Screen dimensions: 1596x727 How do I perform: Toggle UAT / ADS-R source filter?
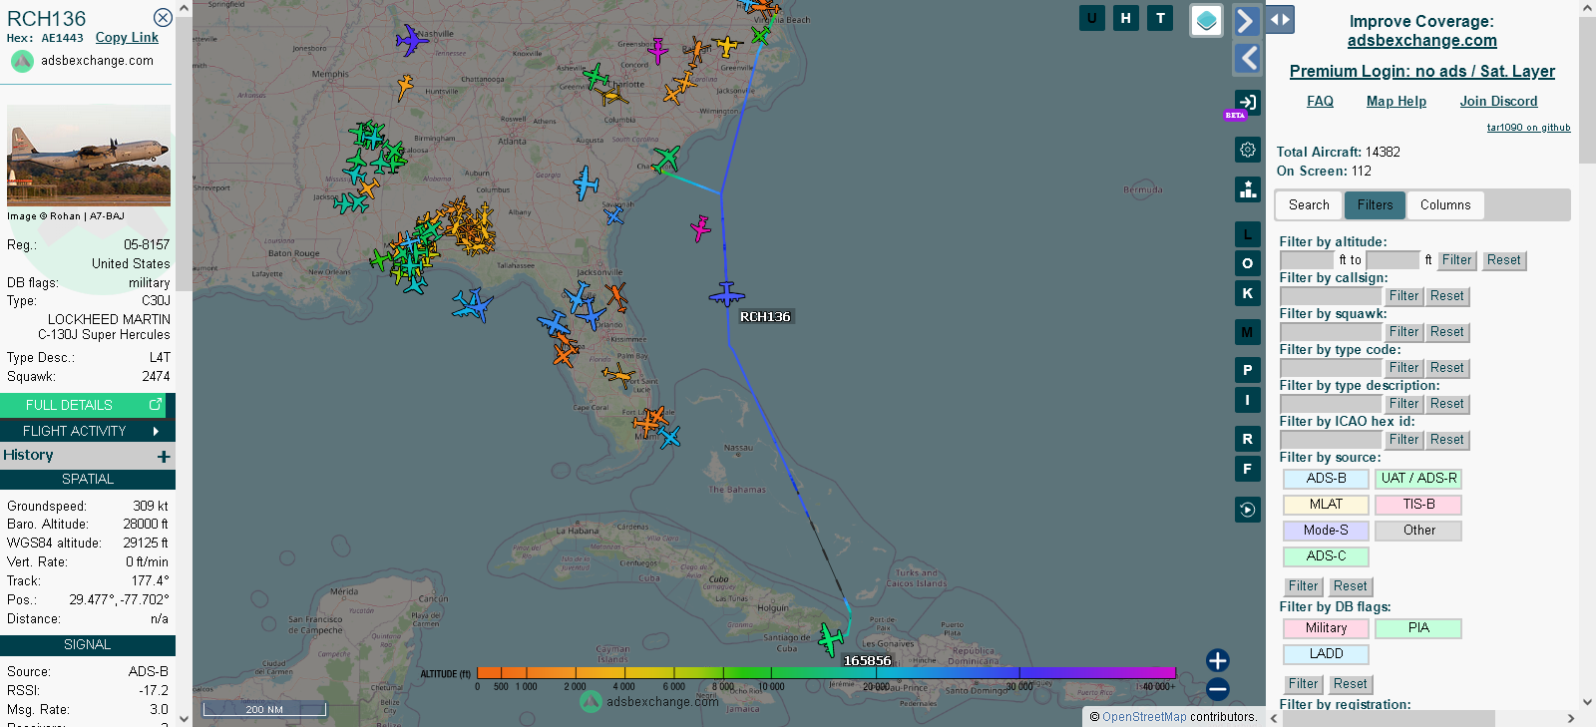(1418, 479)
